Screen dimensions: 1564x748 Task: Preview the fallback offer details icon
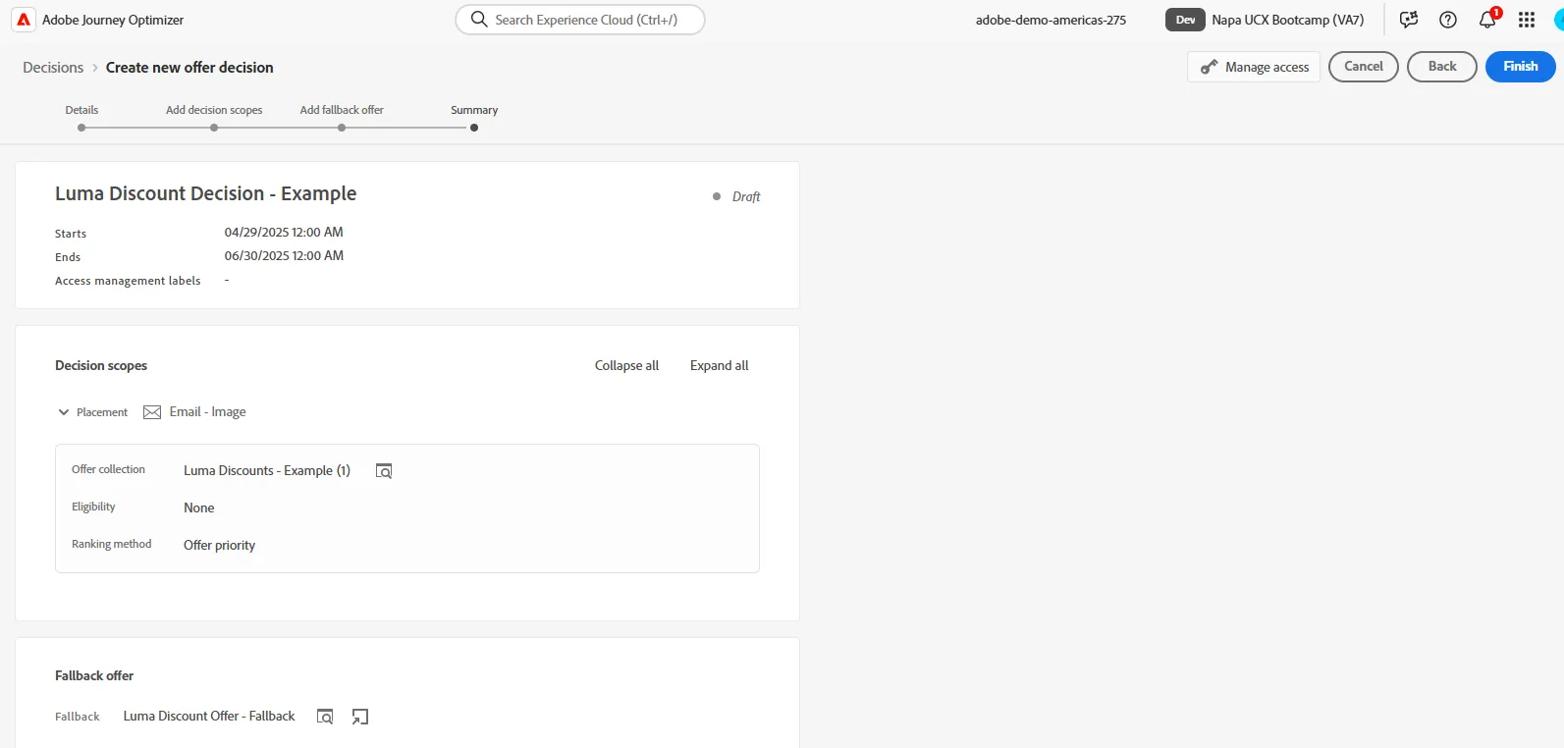325,717
